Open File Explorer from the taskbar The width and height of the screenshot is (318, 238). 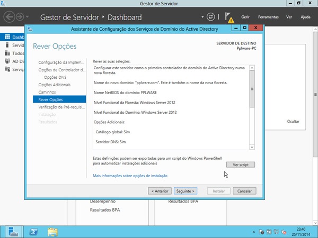pos(52,232)
